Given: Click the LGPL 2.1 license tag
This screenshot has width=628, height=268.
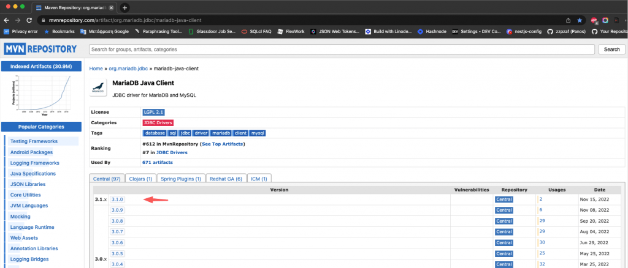Looking at the screenshot, I should [153, 112].
